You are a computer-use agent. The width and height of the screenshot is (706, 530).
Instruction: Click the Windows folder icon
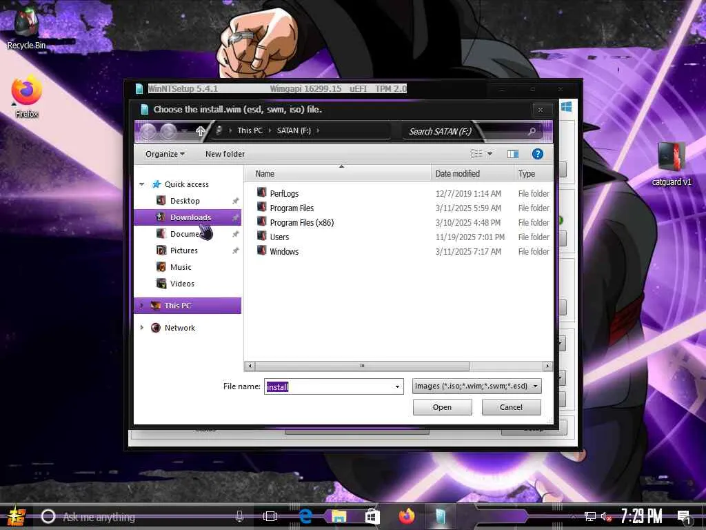coord(261,251)
